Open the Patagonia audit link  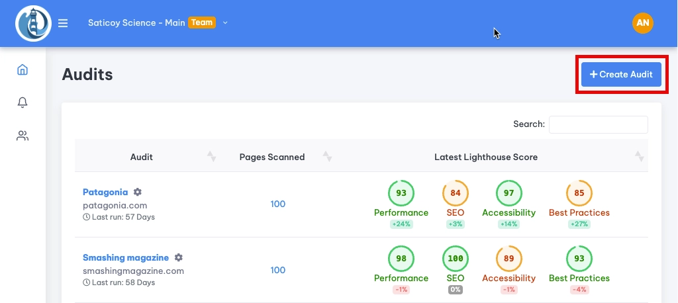(x=105, y=192)
